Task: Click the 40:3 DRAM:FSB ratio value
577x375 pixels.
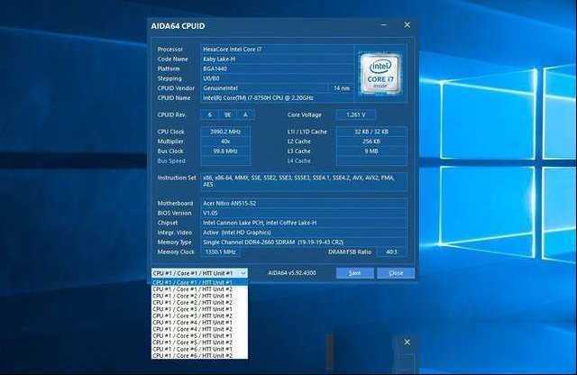Action: 391,252
